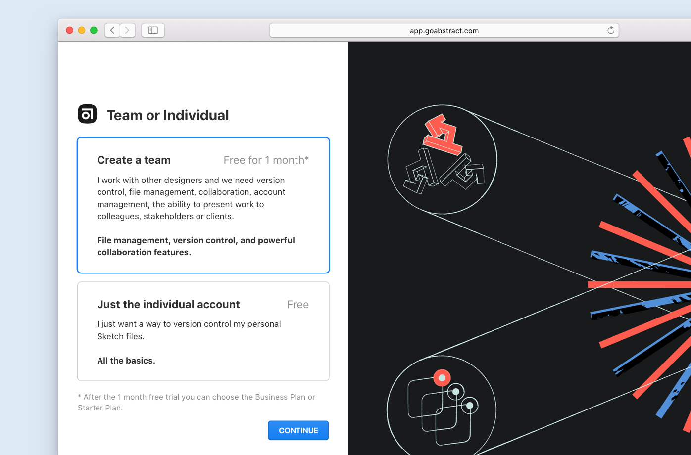Viewport: 691px width, 455px height.
Task: Maximize the window with the green button
Action: (x=94, y=30)
